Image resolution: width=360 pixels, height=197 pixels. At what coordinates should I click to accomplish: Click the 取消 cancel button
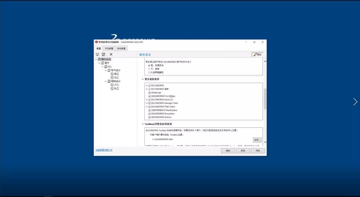(x=243, y=151)
